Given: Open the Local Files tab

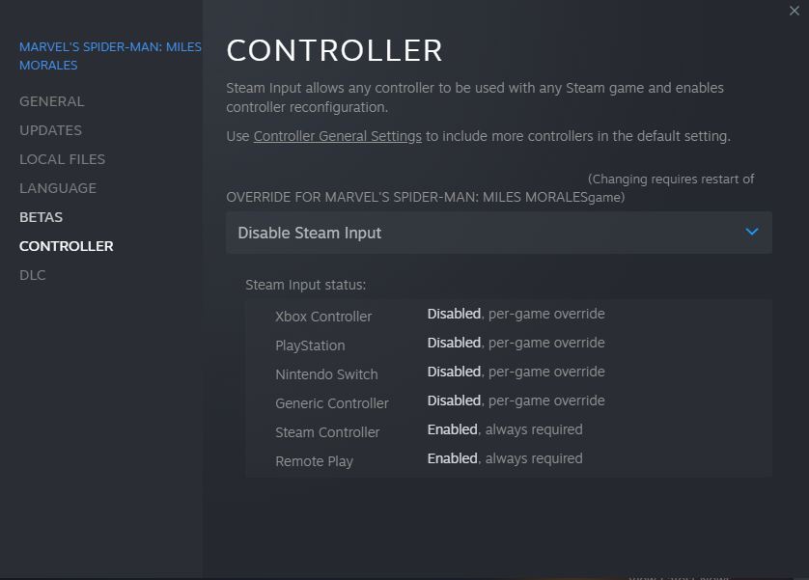Looking at the screenshot, I should click(x=62, y=159).
